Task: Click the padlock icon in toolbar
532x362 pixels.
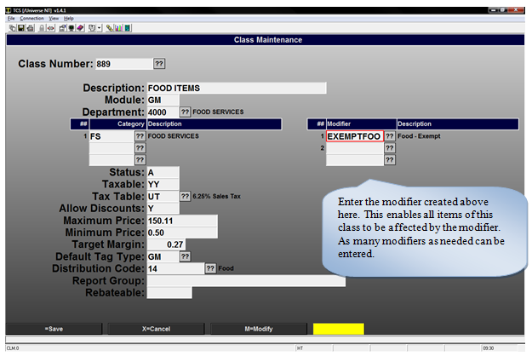Action: (x=40, y=27)
